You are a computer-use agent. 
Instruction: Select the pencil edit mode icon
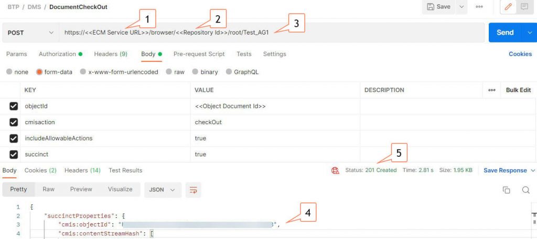[x=508, y=7]
